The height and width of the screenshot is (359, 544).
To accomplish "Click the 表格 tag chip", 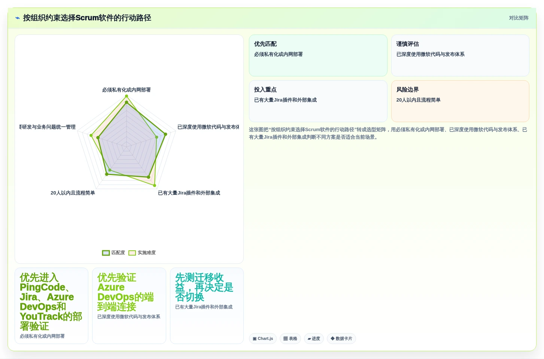I will coord(290,339).
